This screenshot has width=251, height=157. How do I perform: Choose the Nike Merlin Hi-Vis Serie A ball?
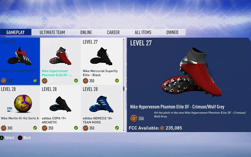pyautogui.click(x=23, y=103)
